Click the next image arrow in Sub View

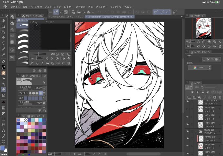(42, 63)
